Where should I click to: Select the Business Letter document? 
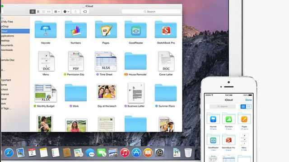[x=136, y=93]
